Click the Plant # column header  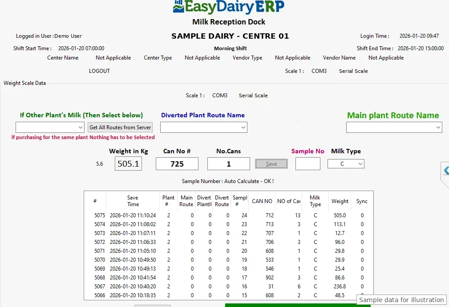[168, 201]
